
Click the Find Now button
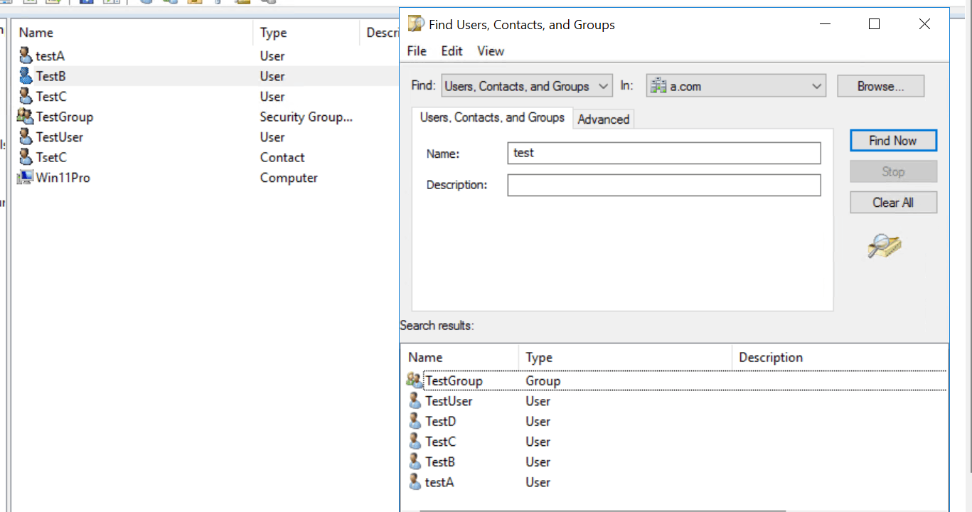(x=893, y=141)
